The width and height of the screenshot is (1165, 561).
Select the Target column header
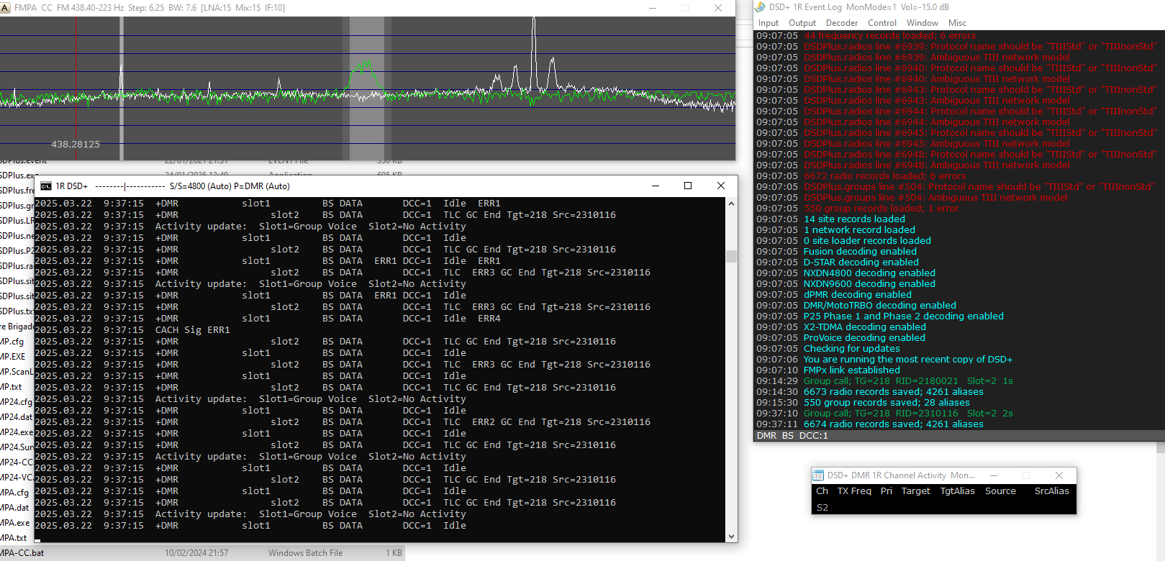pyautogui.click(x=916, y=491)
